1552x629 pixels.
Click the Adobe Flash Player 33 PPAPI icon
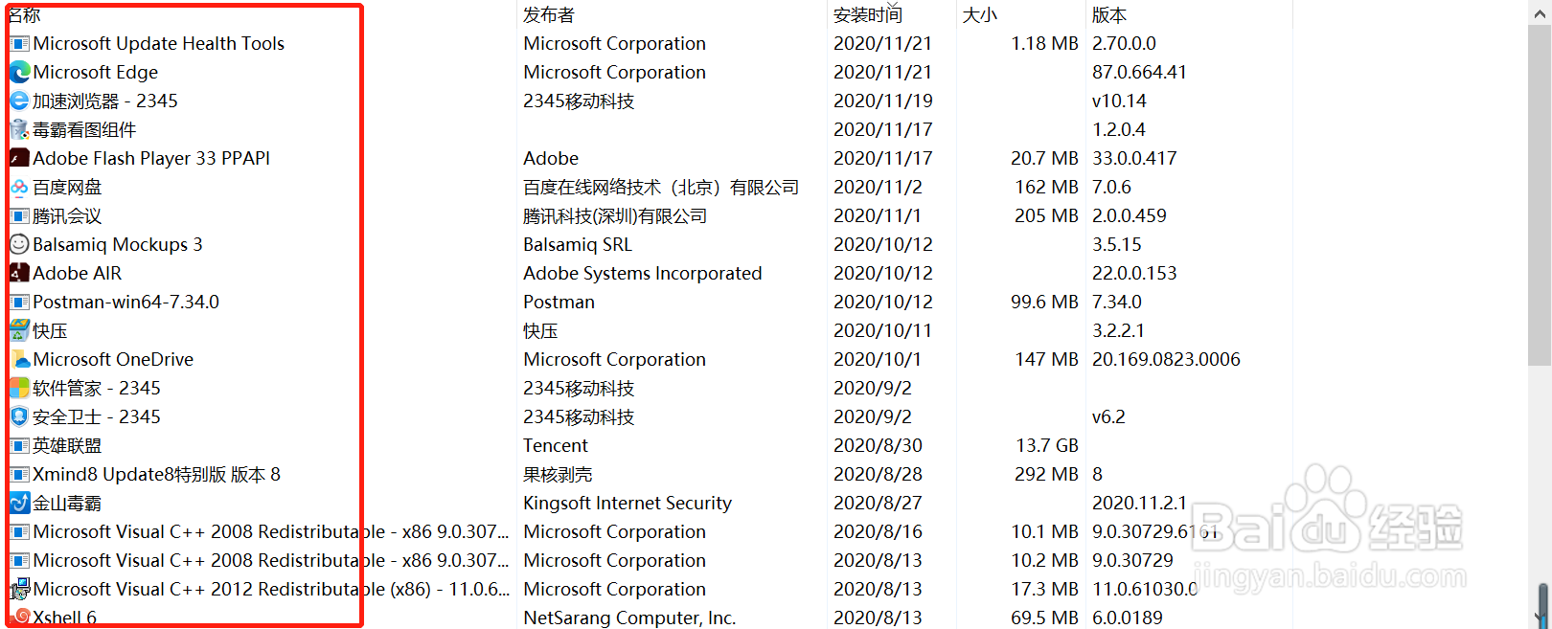[18, 158]
